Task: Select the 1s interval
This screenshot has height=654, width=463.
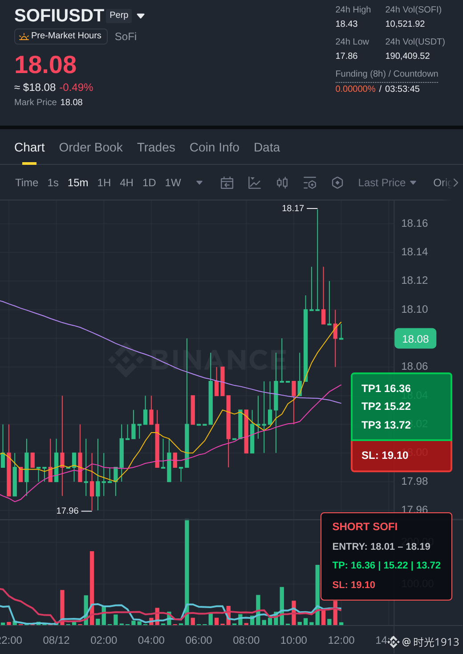Action: point(53,183)
